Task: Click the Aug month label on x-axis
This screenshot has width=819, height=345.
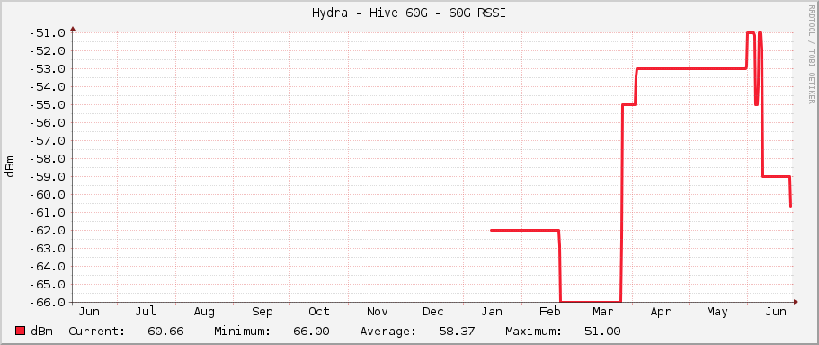Action: (x=204, y=312)
